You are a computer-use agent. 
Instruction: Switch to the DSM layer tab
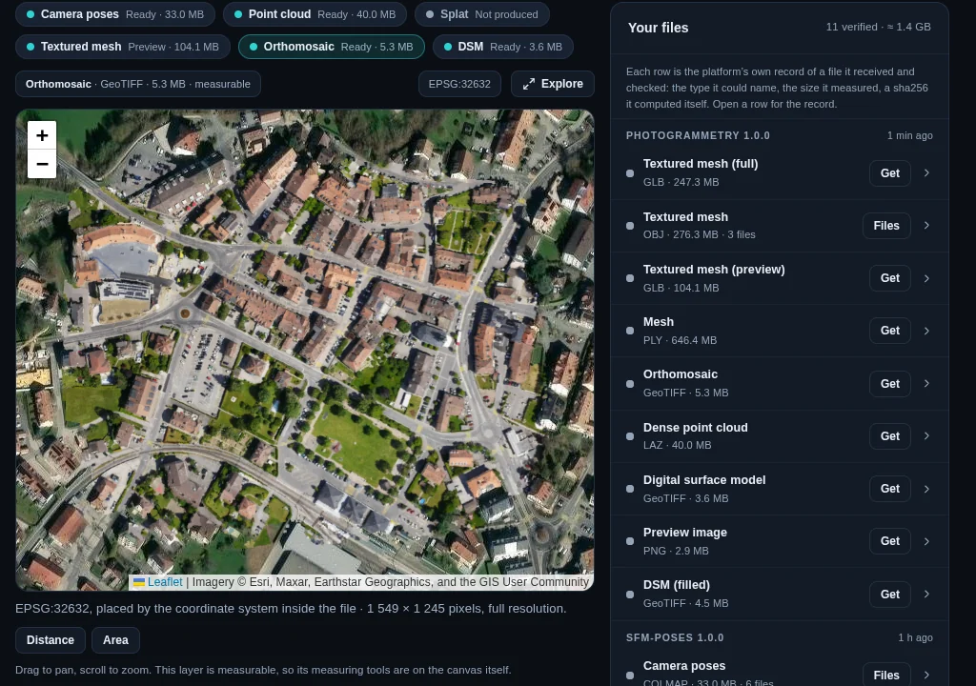coord(503,47)
